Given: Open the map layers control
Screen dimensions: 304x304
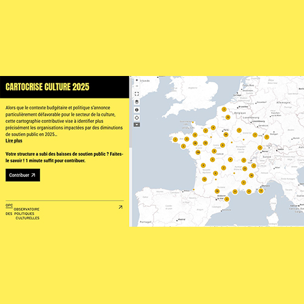Looking at the screenshot, I should [137, 102].
